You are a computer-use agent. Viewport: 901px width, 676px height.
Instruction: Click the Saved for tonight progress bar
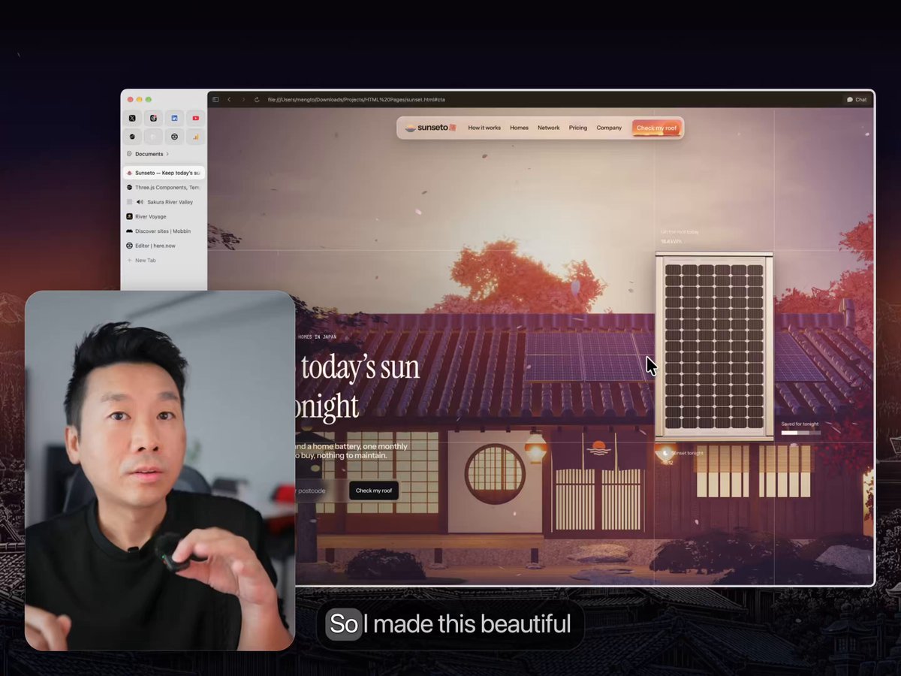[800, 433]
